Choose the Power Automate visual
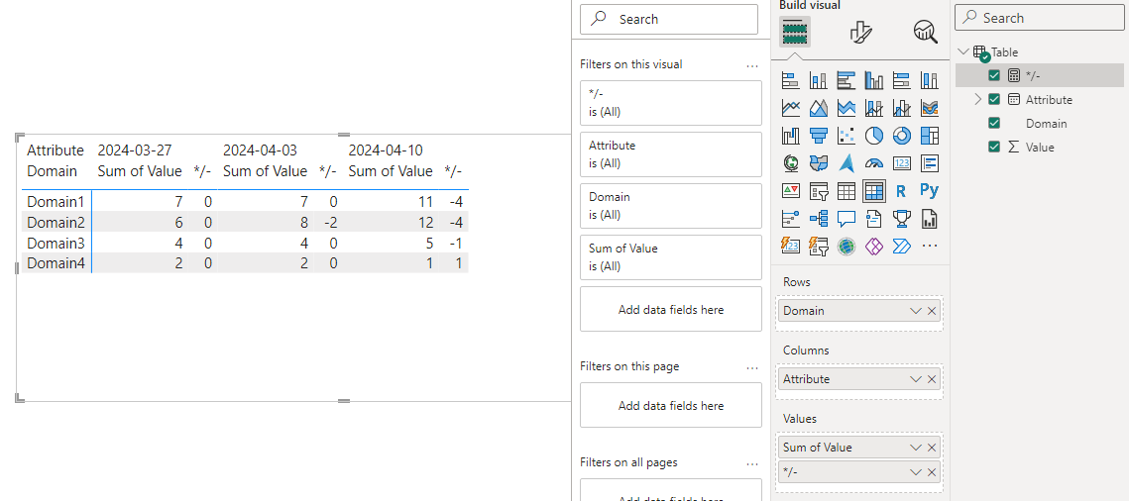 click(901, 246)
